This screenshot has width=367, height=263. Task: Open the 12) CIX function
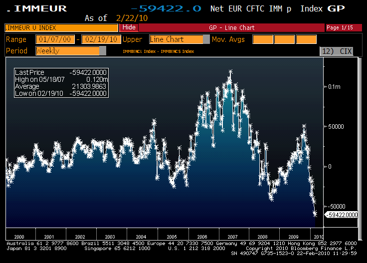[x=339, y=51]
